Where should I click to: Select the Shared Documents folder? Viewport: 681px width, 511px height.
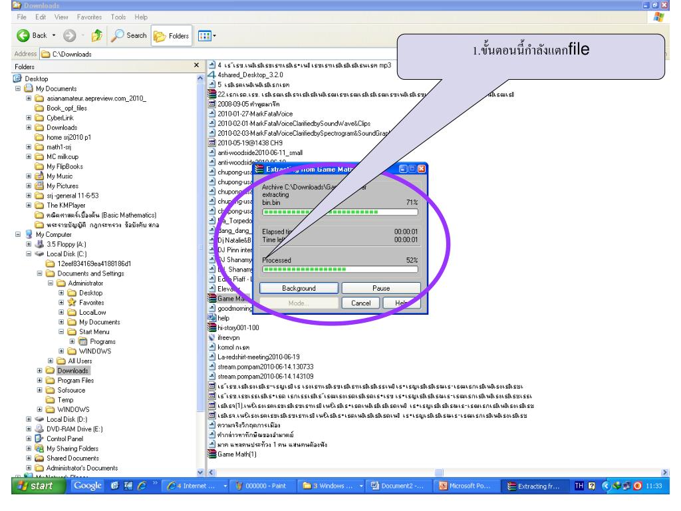[72, 458]
